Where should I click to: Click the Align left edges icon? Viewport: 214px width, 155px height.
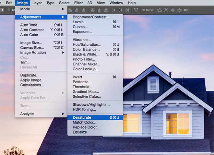(70, 10)
